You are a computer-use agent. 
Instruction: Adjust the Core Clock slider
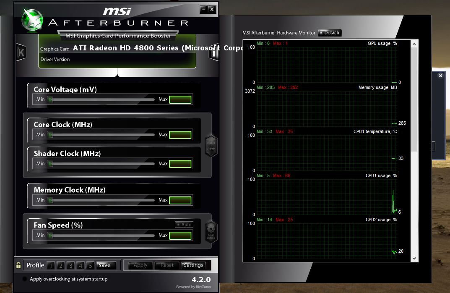(101, 135)
